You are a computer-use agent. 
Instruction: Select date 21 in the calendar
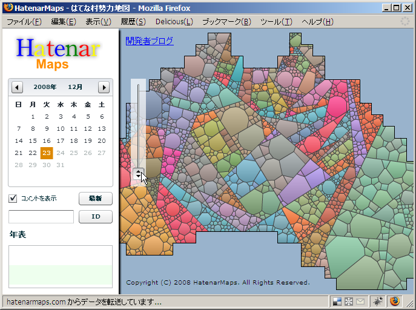pos(19,153)
